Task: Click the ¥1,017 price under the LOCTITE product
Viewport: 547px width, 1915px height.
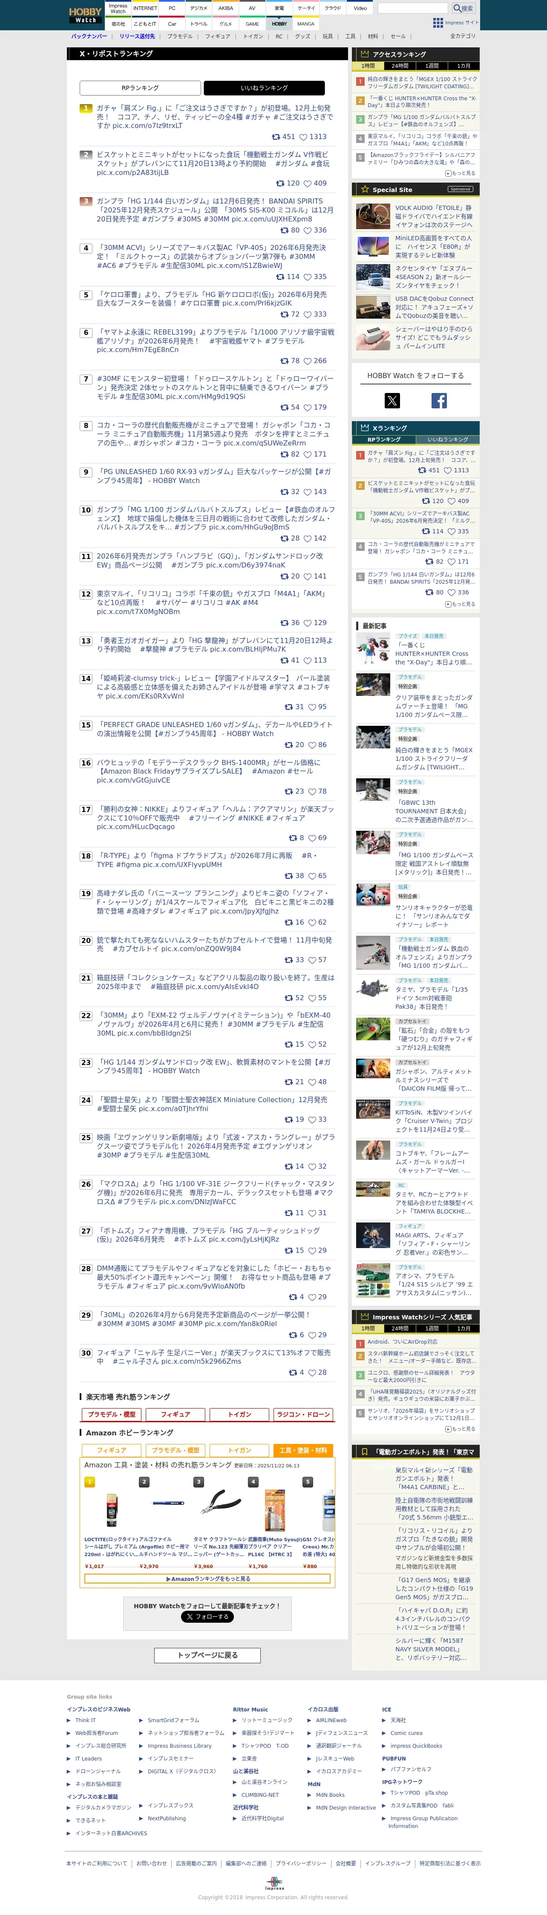Action: (x=94, y=1566)
